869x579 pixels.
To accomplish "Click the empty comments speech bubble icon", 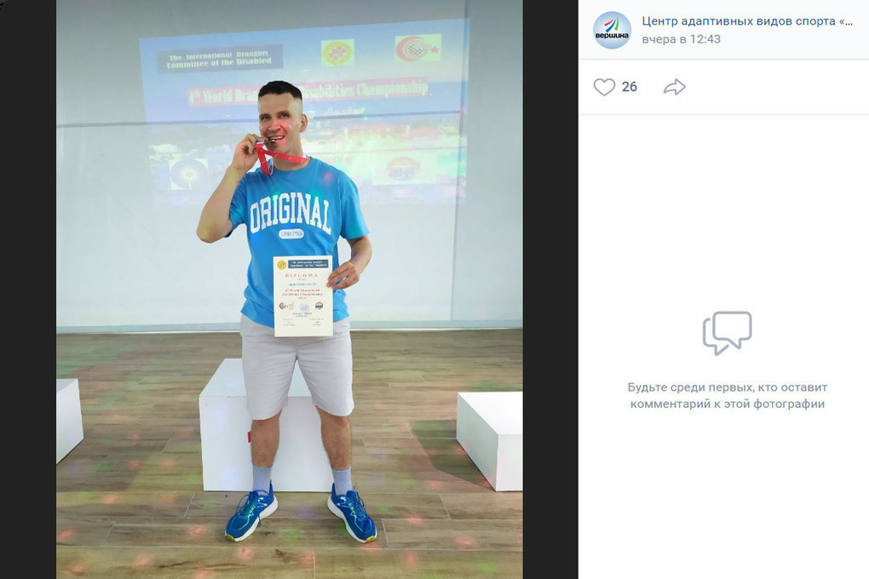I will point(727,332).
